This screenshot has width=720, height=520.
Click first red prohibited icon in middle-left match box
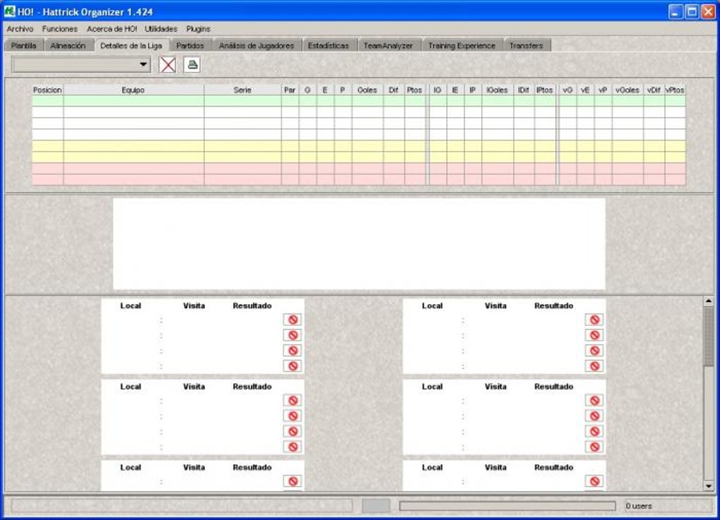coord(292,400)
